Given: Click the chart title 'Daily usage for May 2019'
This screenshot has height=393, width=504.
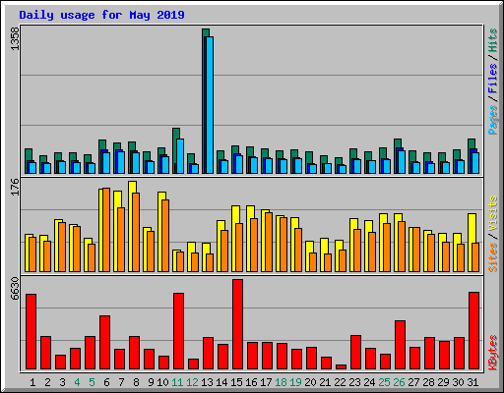Looking at the screenshot, I should click(101, 15).
